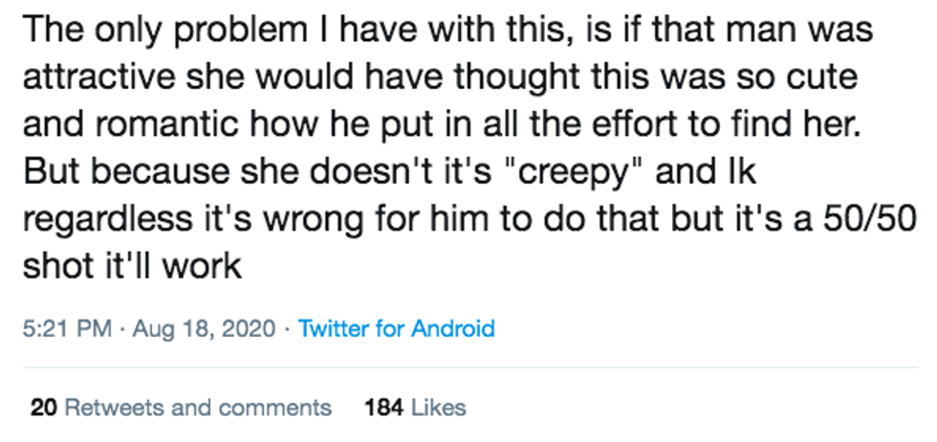
Task: Click the tweet's last line "shot it'll work"
Action: coord(132,266)
